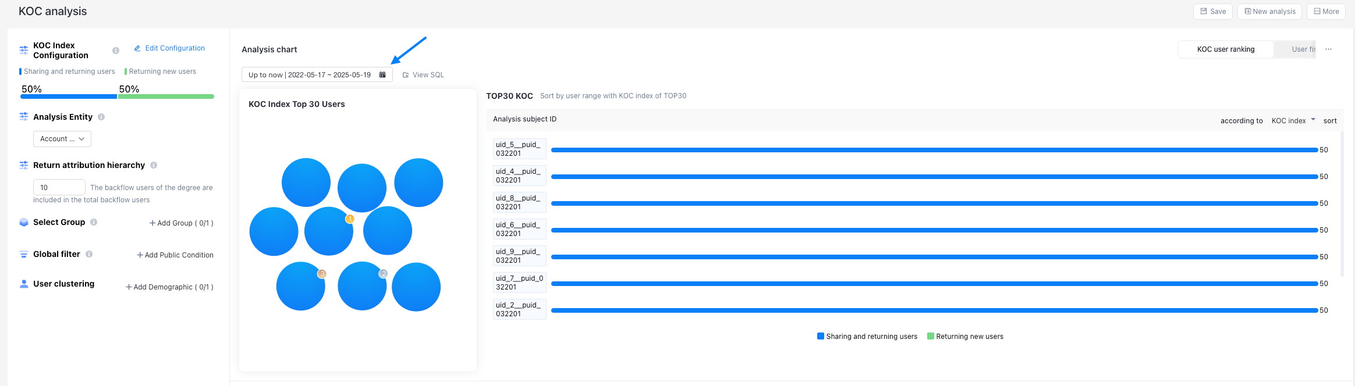Open the three-dot menu beside ranking tabs
The height and width of the screenshot is (386, 1355).
(x=1328, y=49)
